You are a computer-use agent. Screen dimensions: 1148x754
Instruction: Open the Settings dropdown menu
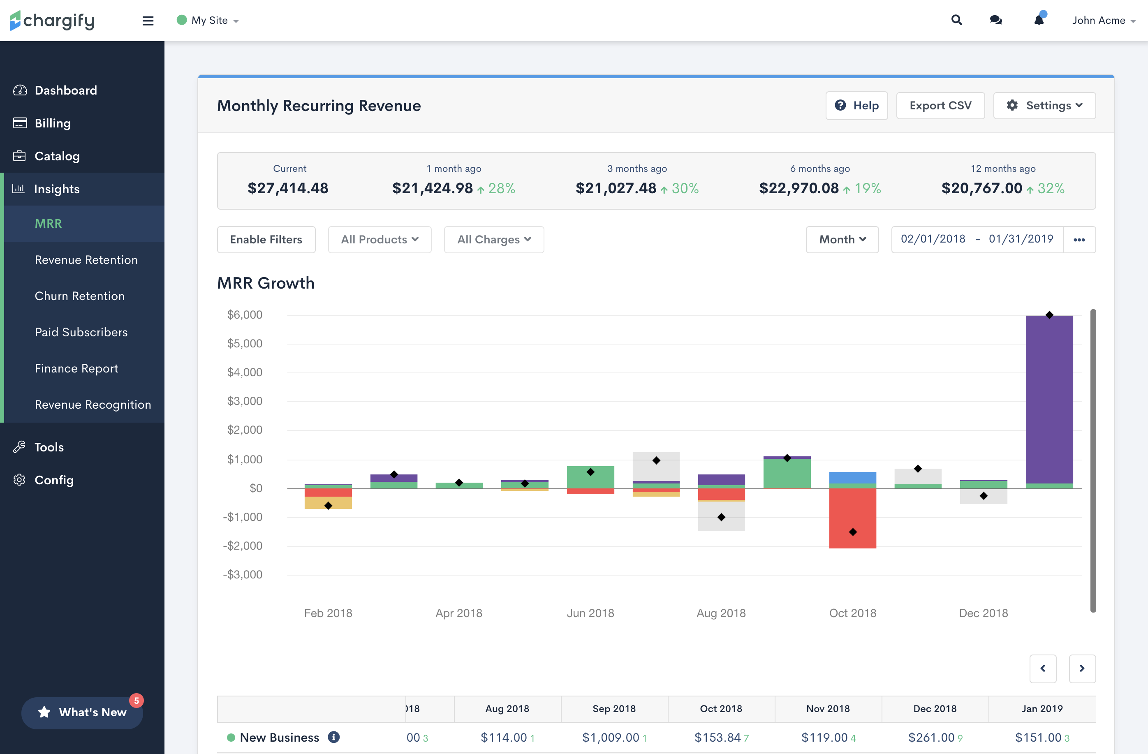[1044, 106]
